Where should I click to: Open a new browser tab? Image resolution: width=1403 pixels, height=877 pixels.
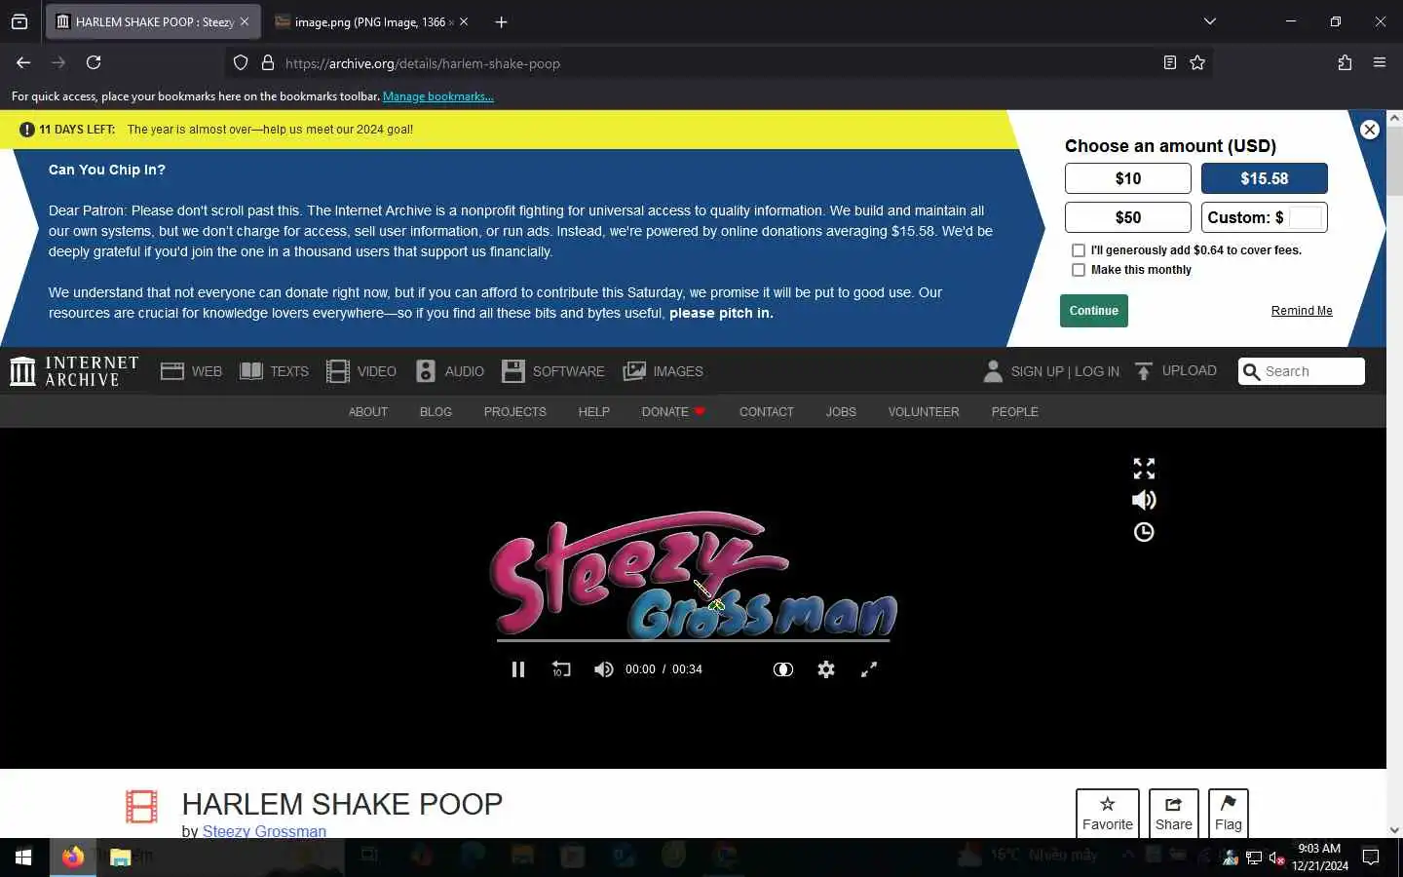501,21
